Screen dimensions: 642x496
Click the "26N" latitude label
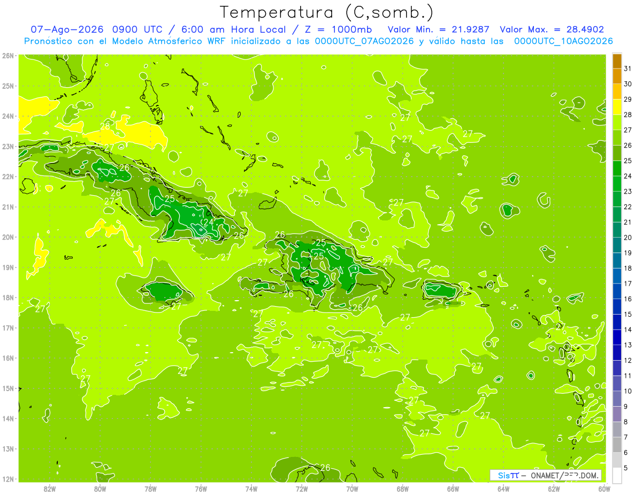coord(8,56)
